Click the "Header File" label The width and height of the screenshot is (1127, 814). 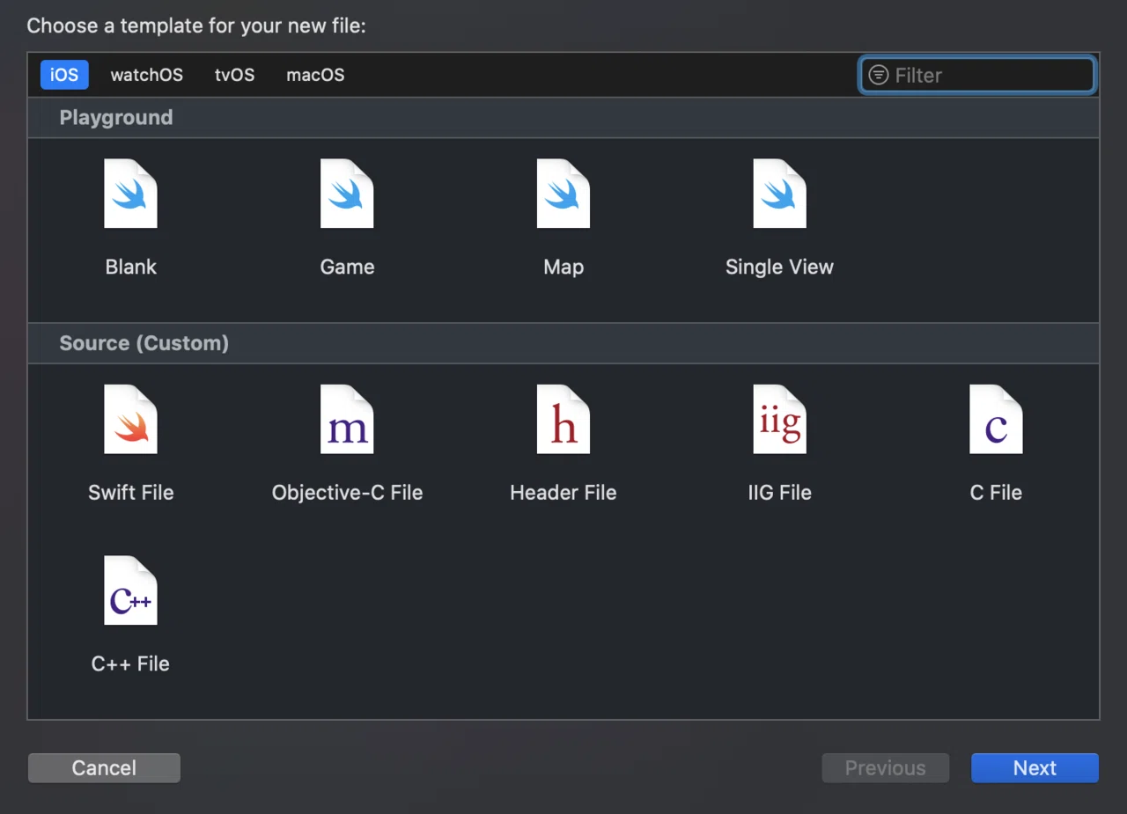coord(563,492)
